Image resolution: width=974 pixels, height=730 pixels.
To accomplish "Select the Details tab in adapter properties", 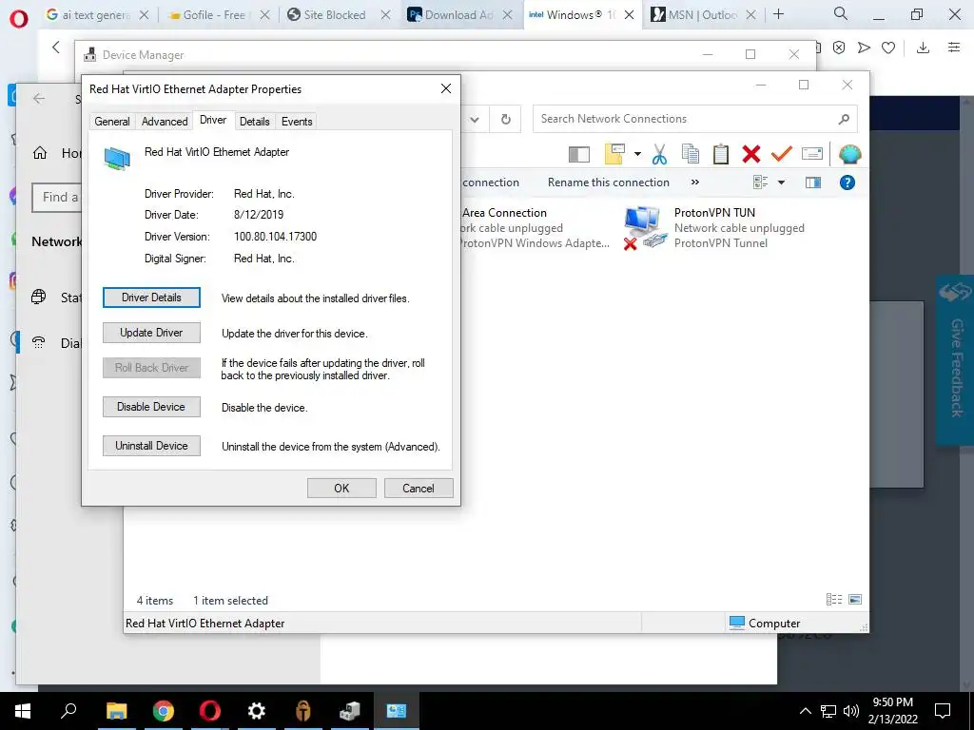I will click(x=255, y=122).
